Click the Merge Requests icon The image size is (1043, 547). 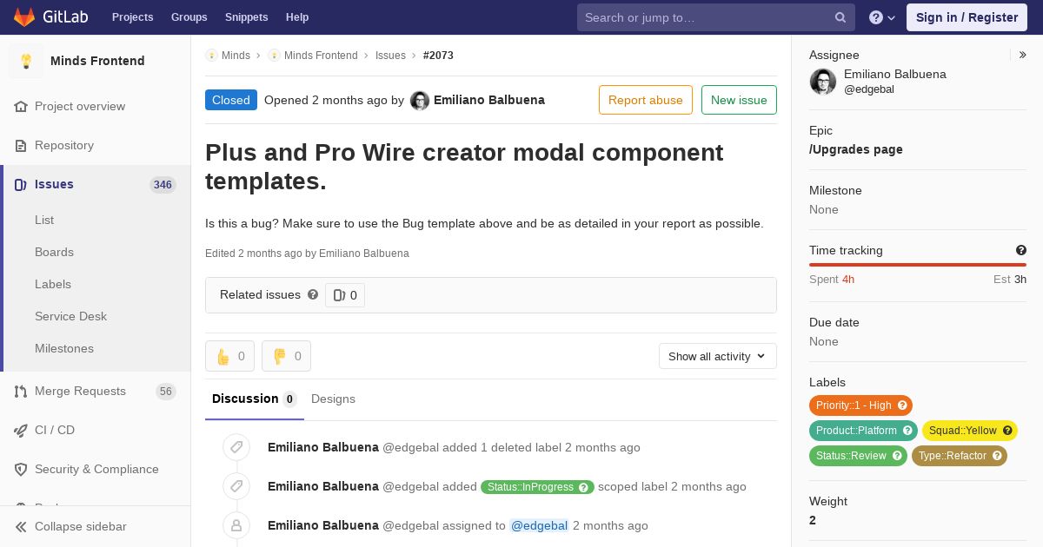(x=21, y=391)
